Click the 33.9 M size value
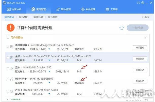 [x=98, y=94]
